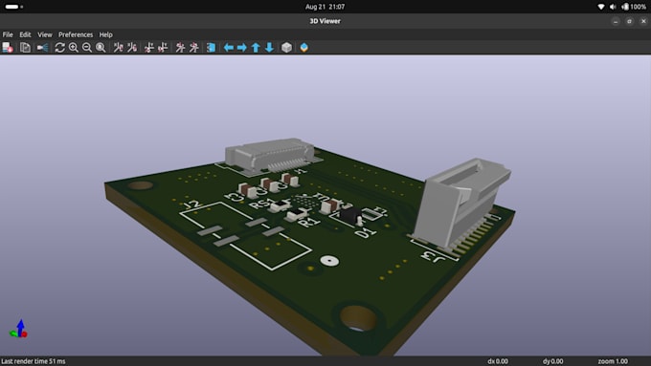This screenshot has height=366, width=651.
Task: Flip the board view
Action: point(211,48)
